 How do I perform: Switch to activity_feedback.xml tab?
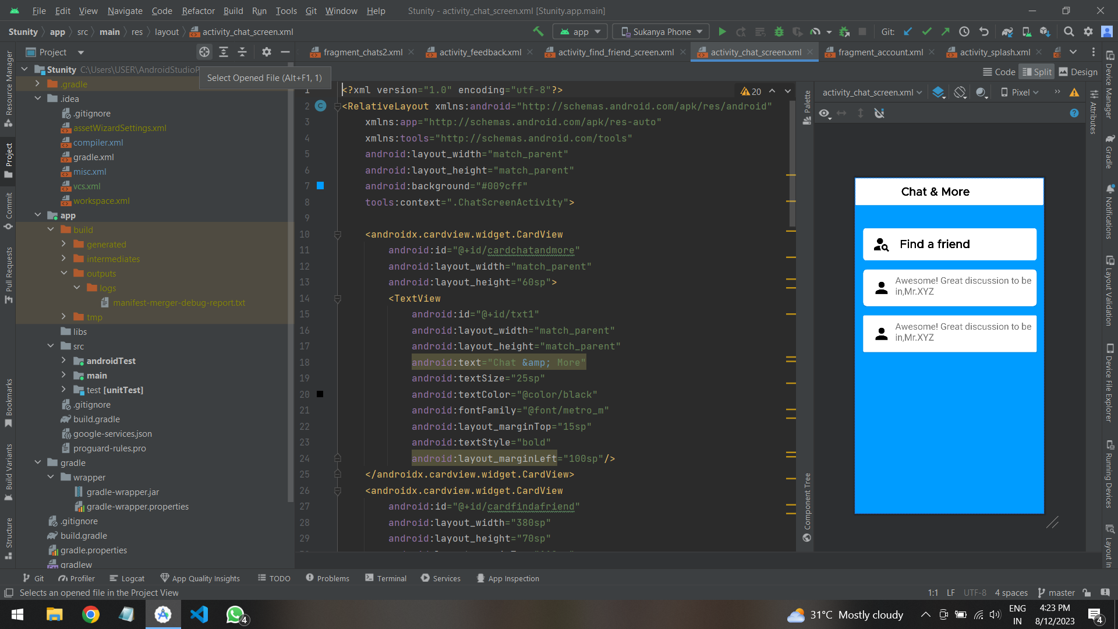(x=480, y=52)
